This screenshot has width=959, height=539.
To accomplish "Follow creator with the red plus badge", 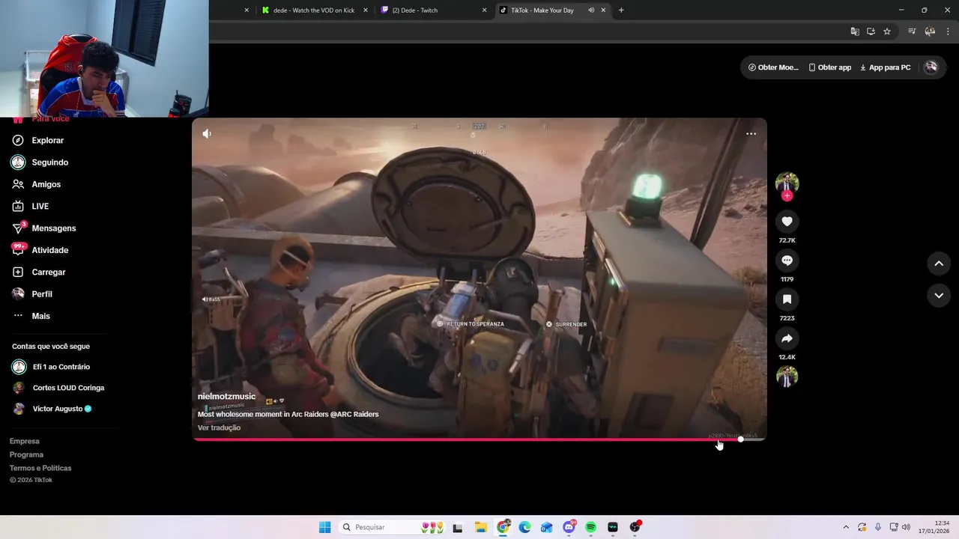I will [787, 196].
